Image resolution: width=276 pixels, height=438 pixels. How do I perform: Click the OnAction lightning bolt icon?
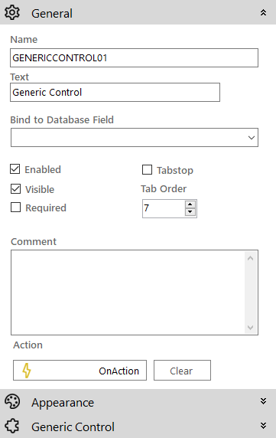pyautogui.click(x=27, y=371)
